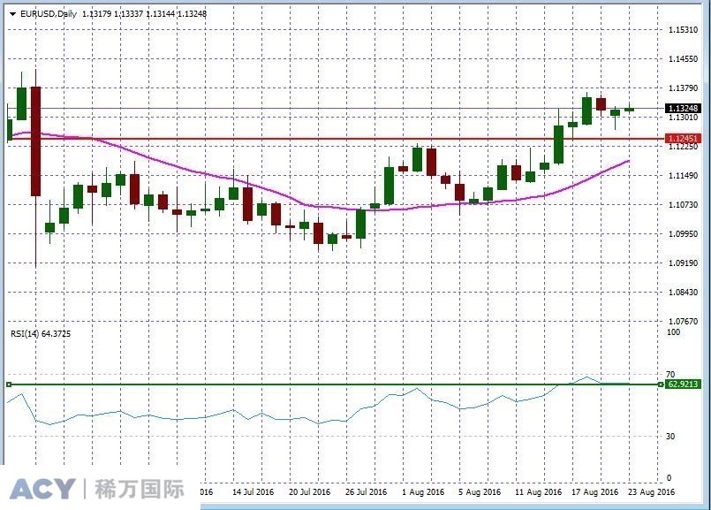Click the right arrow anchor of the green line
The width and height of the screenshot is (711, 510).
coord(661,385)
